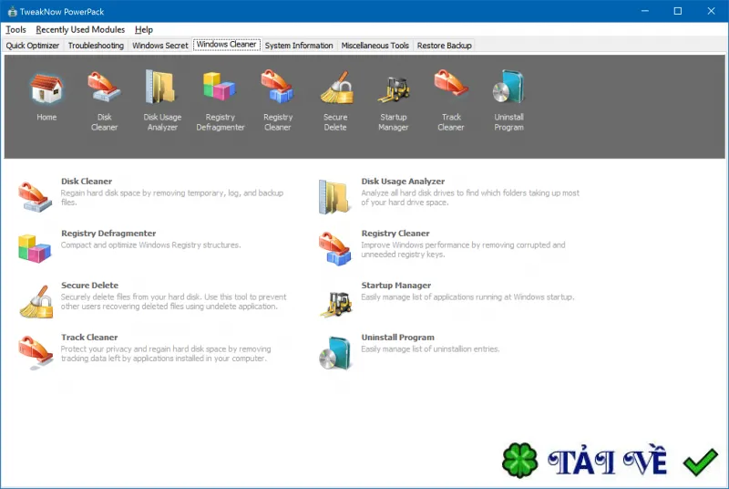Switch to the Troubleshooting tab
Image resolution: width=729 pixels, height=489 pixels.
pyautogui.click(x=96, y=46)
